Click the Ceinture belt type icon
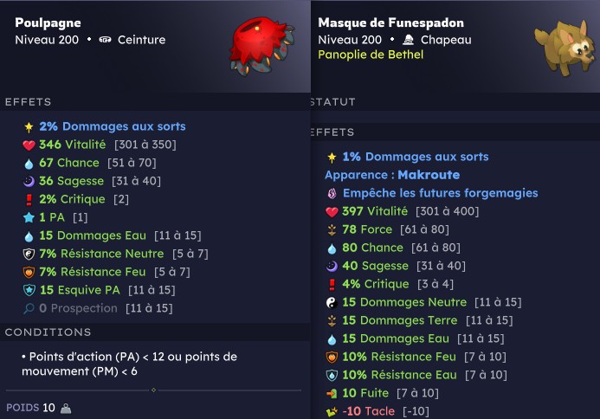Screen dimensions: 600x419 point(105,40)
